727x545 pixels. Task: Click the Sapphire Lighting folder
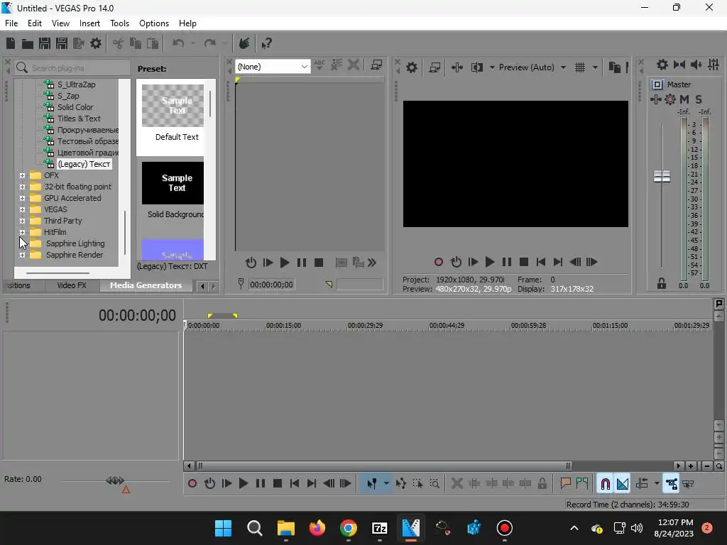tap(75, 244)
